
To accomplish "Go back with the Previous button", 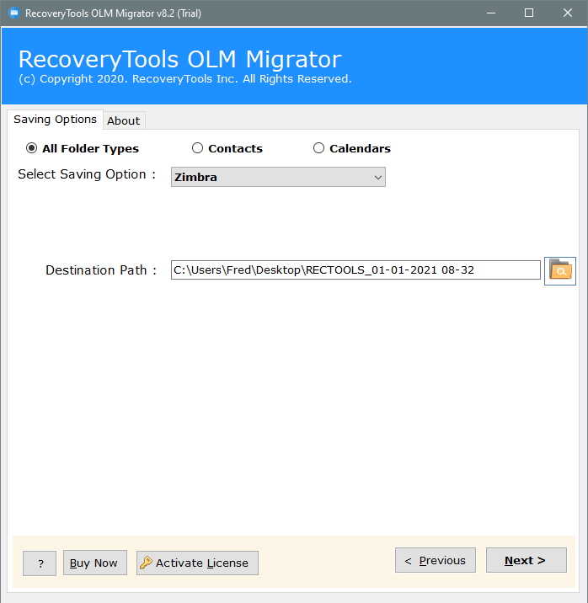I will (435, 561).
